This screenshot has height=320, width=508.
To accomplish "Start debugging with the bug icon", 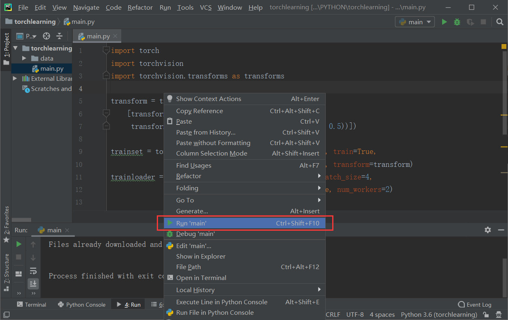I will 456,22.
